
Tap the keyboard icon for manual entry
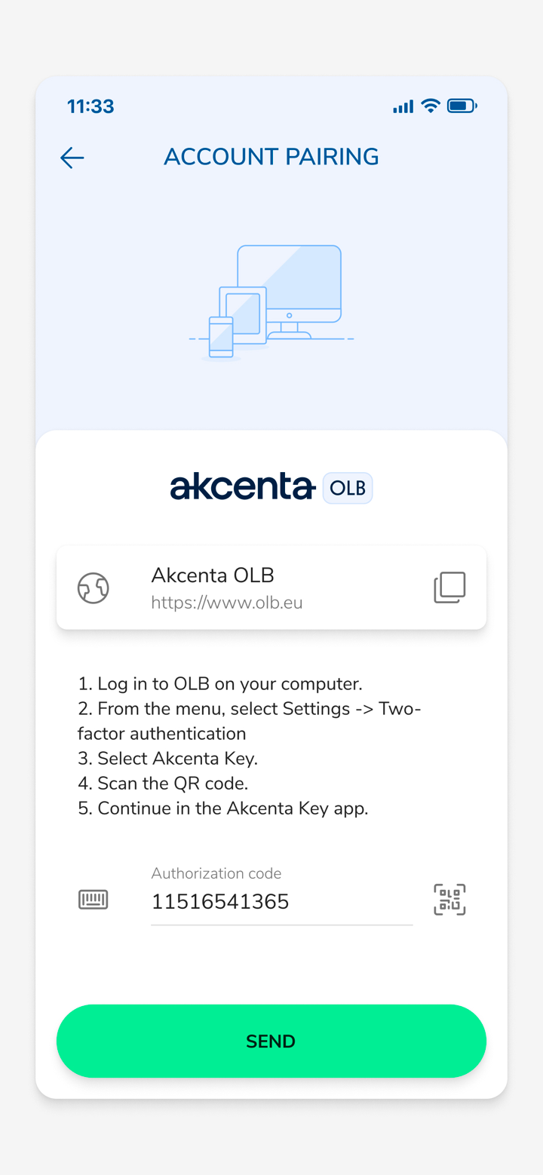94,900
